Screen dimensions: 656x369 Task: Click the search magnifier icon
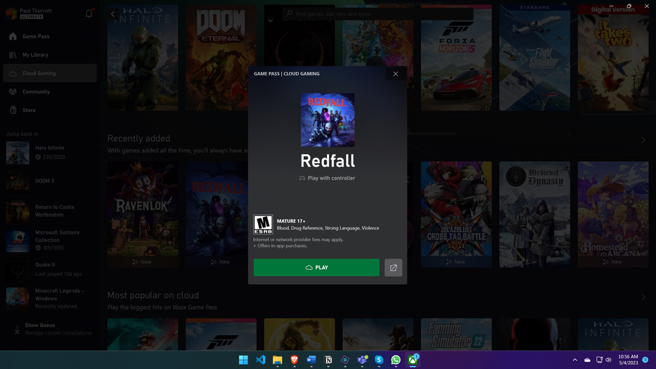click(289, 14)
